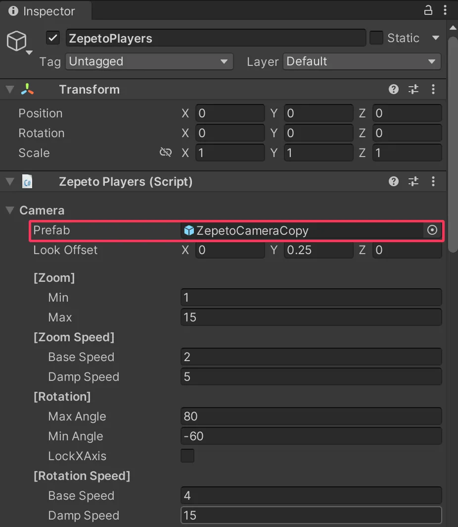Viewport: 458px width, 527px height.
Task: Click the Prefab object picker circle
Action: pos(432,230)
